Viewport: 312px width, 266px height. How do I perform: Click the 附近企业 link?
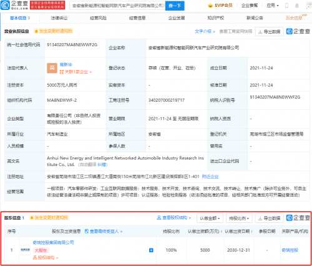tap(210, 177)
